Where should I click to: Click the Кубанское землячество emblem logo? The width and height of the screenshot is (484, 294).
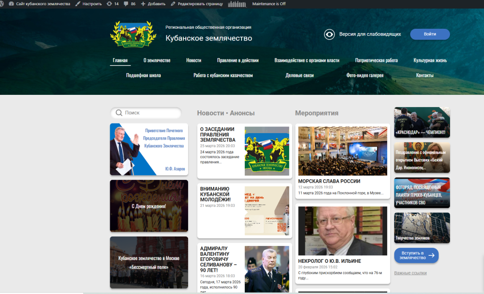pyautogui.click(x=133, y=34)
